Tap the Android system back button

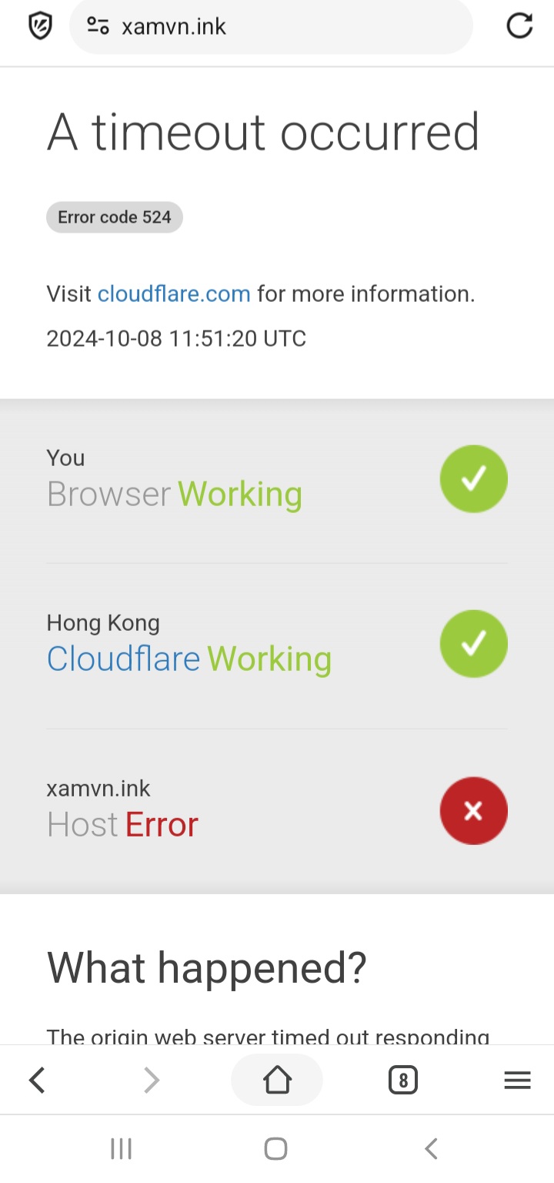432,1149
